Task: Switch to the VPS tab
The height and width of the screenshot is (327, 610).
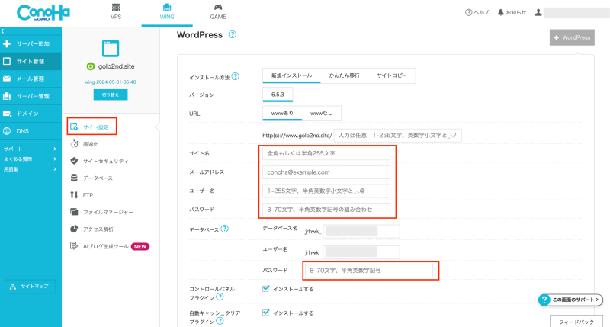Action: tap(116, 12)
